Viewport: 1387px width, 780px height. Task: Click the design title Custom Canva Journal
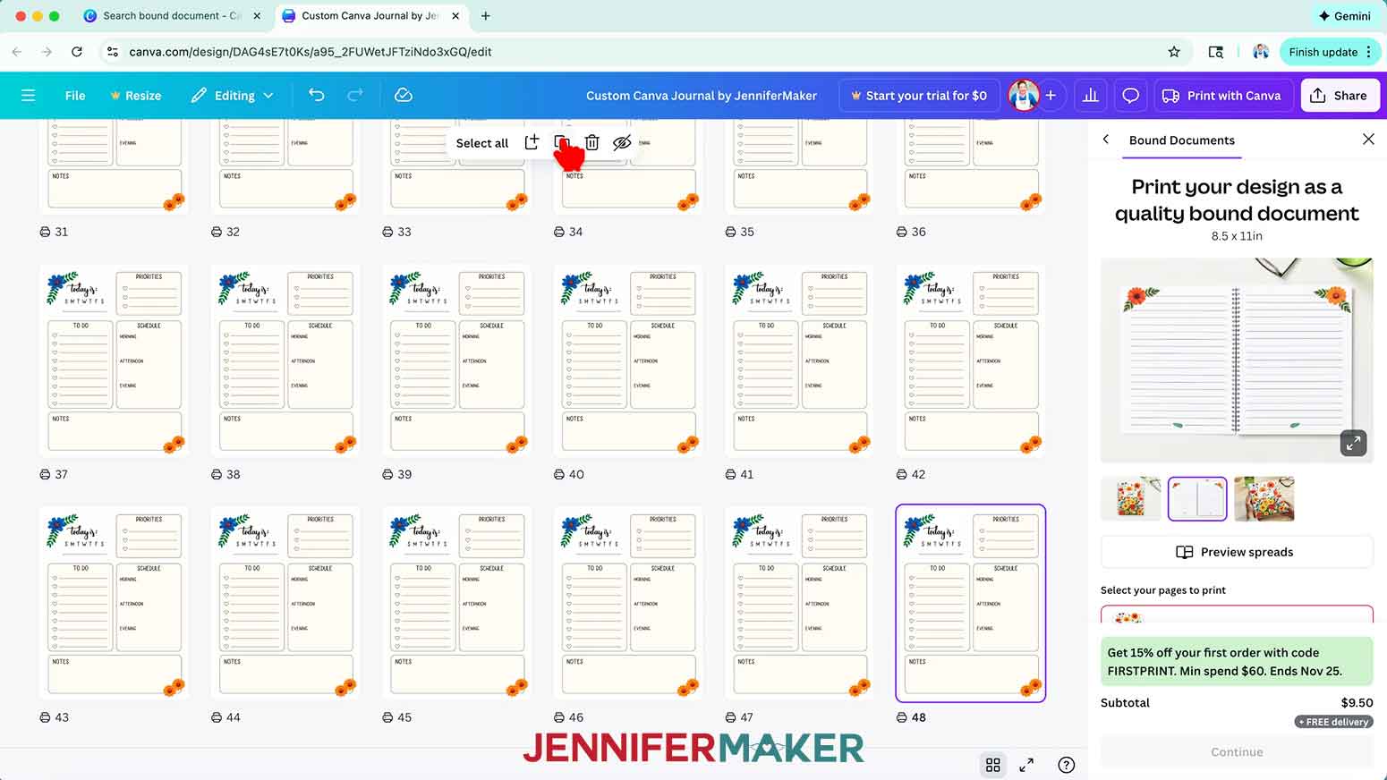click(702, 96)
